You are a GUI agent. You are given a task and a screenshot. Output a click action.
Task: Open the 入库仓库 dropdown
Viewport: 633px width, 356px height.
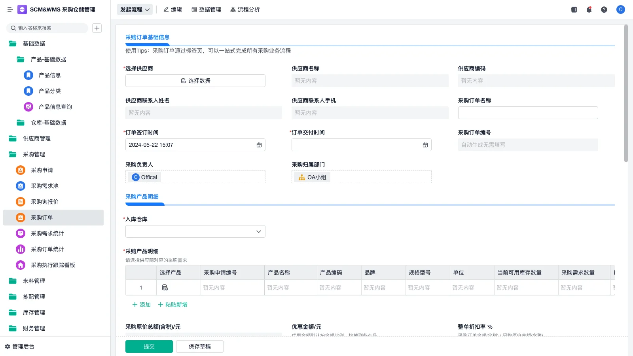point(195,231)
